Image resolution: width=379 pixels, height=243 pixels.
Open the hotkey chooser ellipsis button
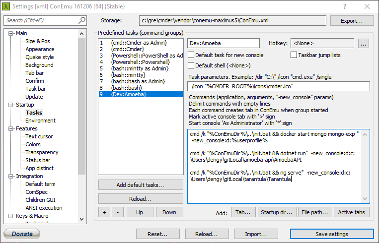(x=363, y=44)
